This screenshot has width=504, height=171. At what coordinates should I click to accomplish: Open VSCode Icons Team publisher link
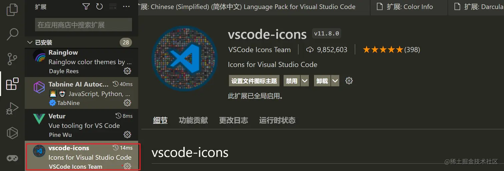(260, 50)
